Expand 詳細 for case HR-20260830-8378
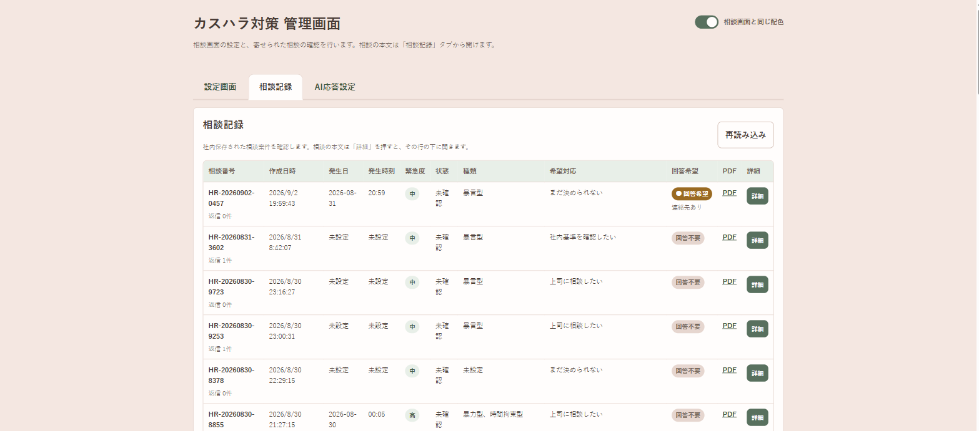The image size is (979, 431). [x=757, y=373]
